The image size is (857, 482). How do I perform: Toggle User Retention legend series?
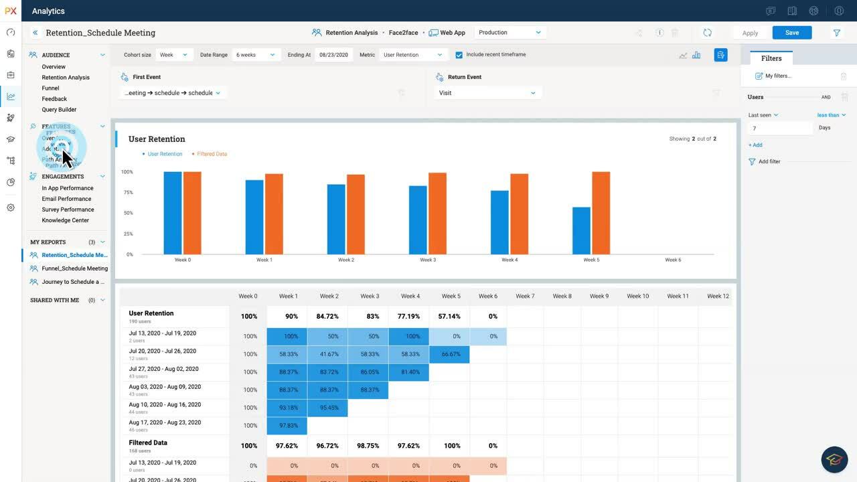(162, 154)
